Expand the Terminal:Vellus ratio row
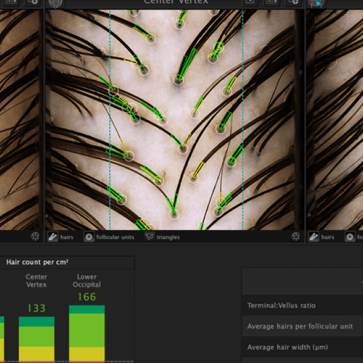This screenshot has width=363, height=363. [302, 306]
